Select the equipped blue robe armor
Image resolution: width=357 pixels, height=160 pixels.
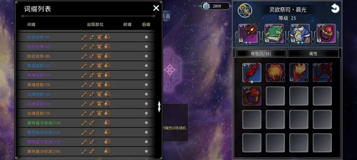tap(300, 34)
